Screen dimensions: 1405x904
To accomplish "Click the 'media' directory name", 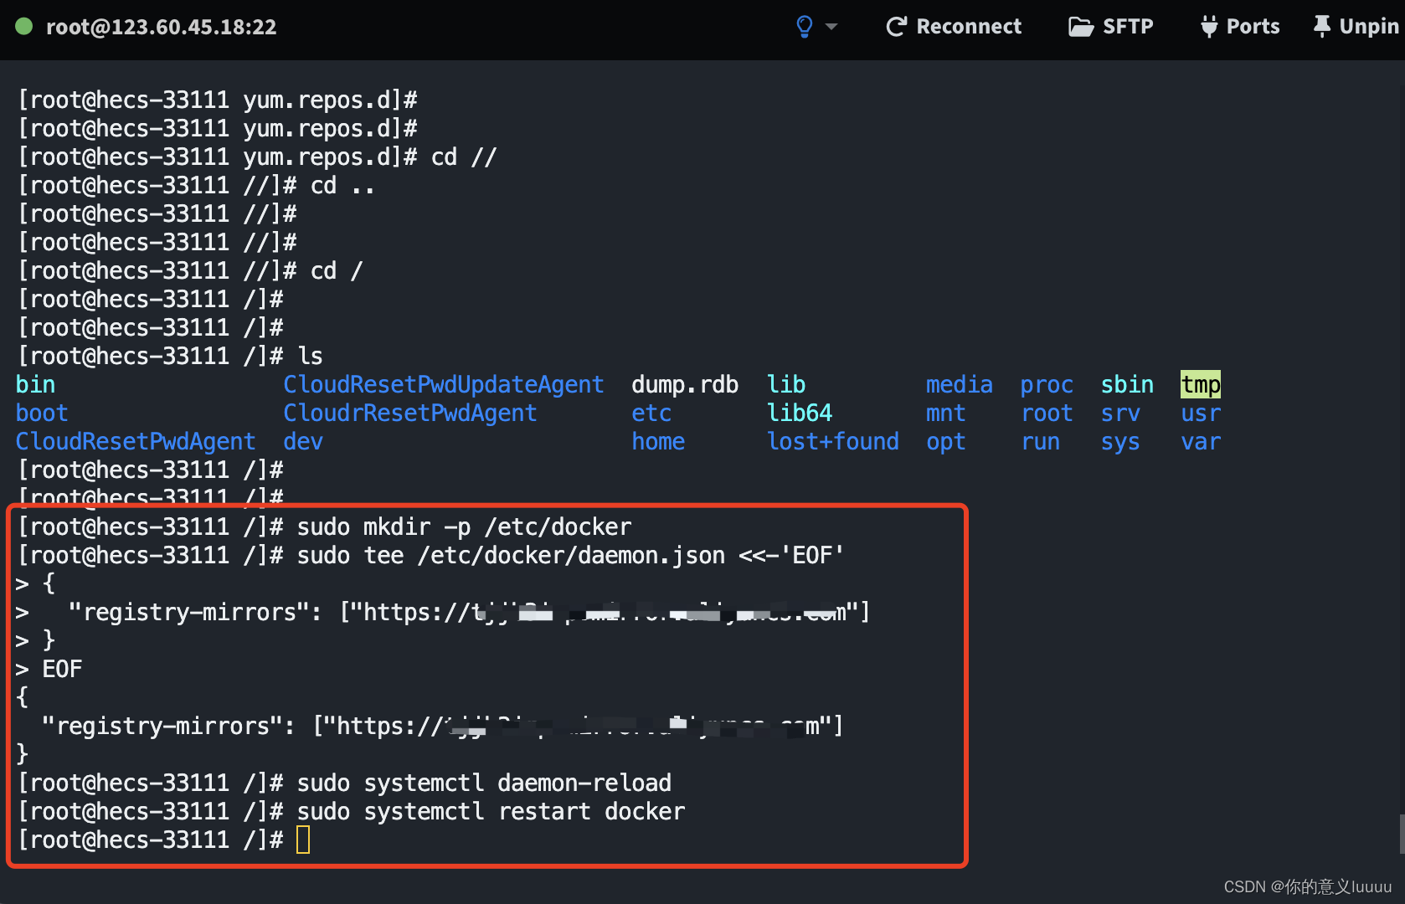I will coord(960,384).
